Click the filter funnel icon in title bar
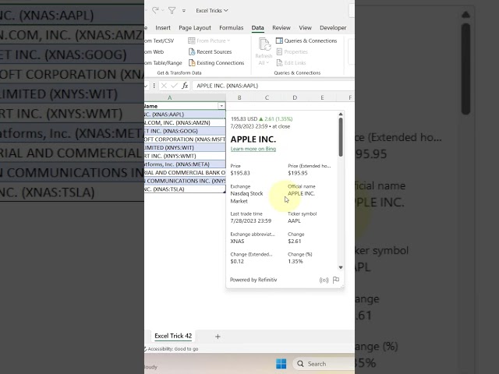Screen dimensions: 499x374 point(172,10)
